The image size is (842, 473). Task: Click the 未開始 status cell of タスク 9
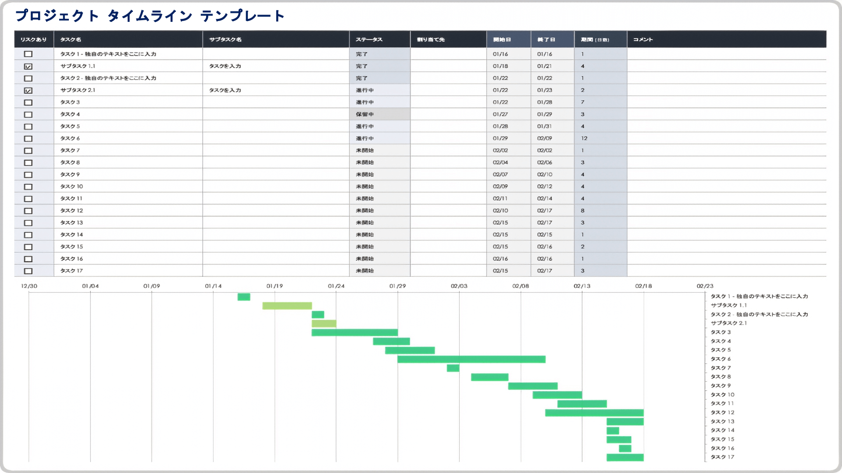point(380,174)
